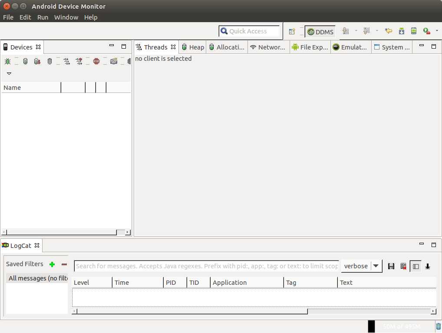Switch to the Network Statistics tab

(x=268, y=47)
